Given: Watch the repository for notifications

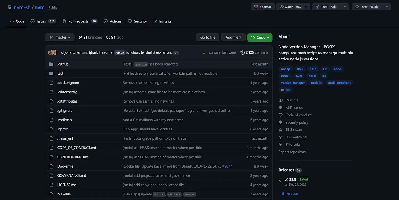Looking at the screenshot, I should [289, 7].
